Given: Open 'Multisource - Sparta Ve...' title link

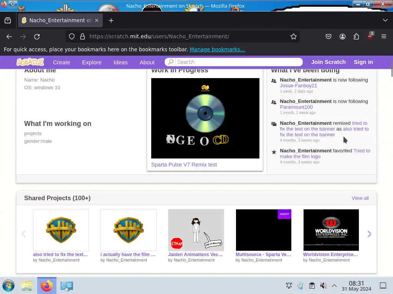Looking at the screenshot, I should pos(263,254).
